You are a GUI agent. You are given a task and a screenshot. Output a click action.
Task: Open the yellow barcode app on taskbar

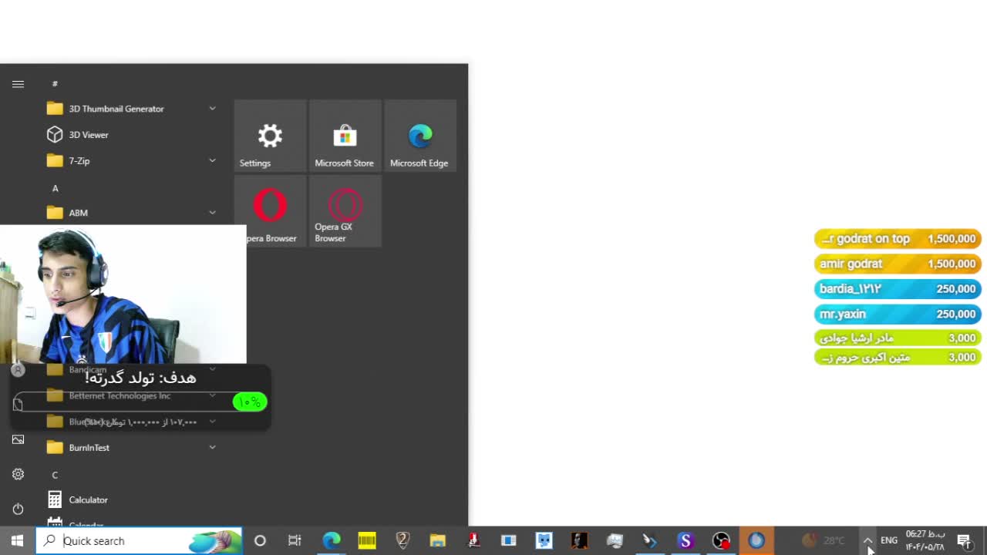pyautogui.click(x=367, y=540)
